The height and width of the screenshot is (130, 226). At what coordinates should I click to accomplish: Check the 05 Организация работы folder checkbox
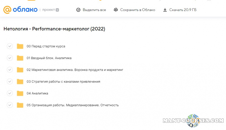(10, 105)
